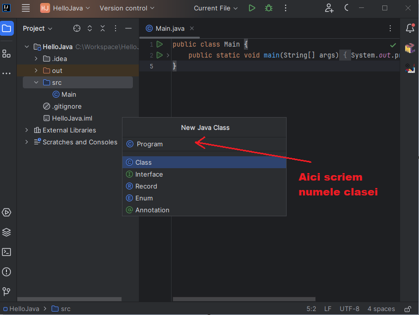Open the Structure tool window icon
Image resolution: width=419 pixels, height=315 pixels.
click(6, 54)
